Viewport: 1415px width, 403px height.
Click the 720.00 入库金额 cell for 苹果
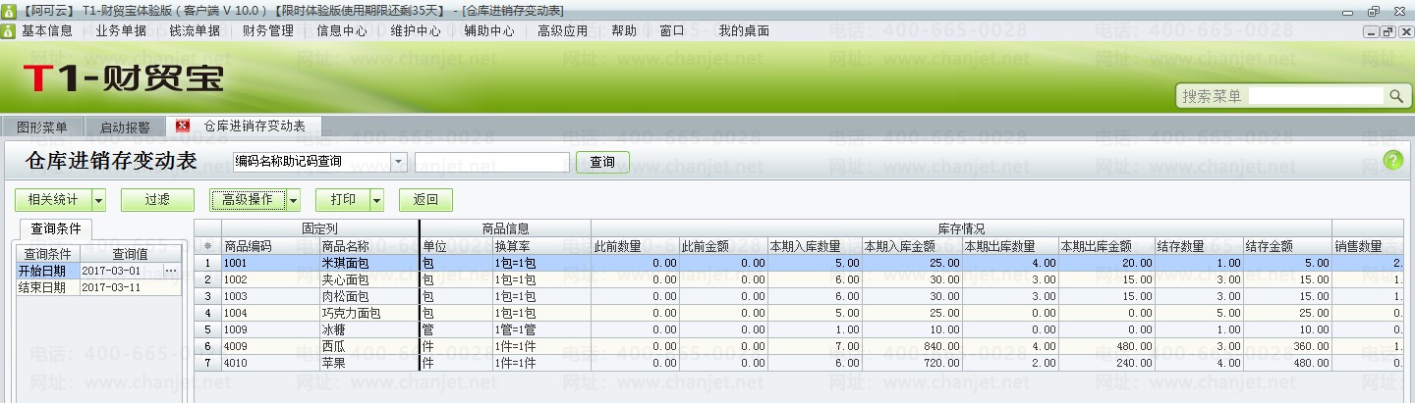912,363
